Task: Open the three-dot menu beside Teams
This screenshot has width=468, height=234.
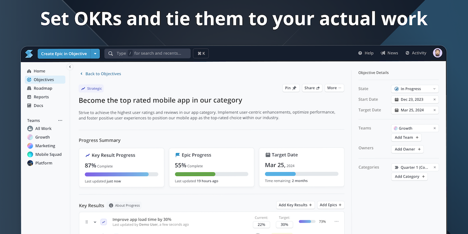Action: [60, 121]
